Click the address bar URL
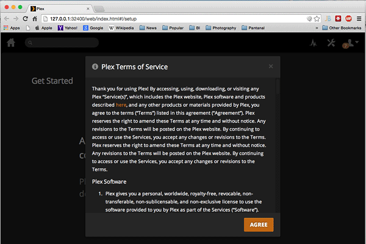Screen dimensions: 366x244 [x=93, y=19]
